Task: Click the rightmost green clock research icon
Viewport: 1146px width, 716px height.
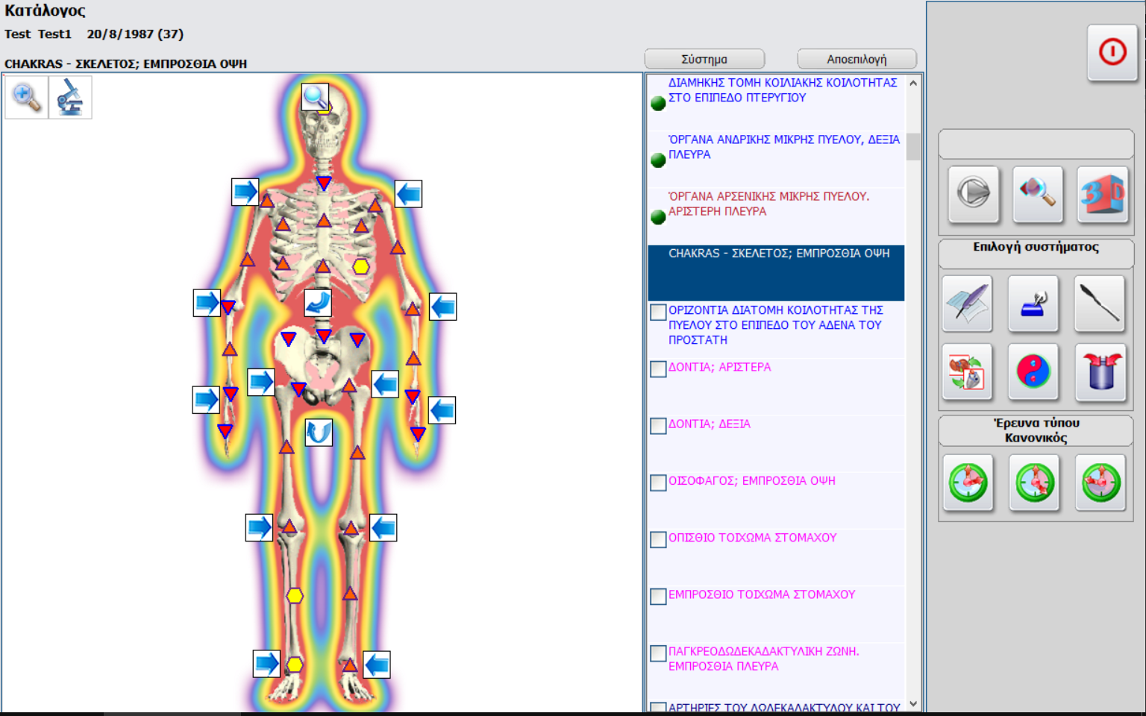Action: 1100,483
